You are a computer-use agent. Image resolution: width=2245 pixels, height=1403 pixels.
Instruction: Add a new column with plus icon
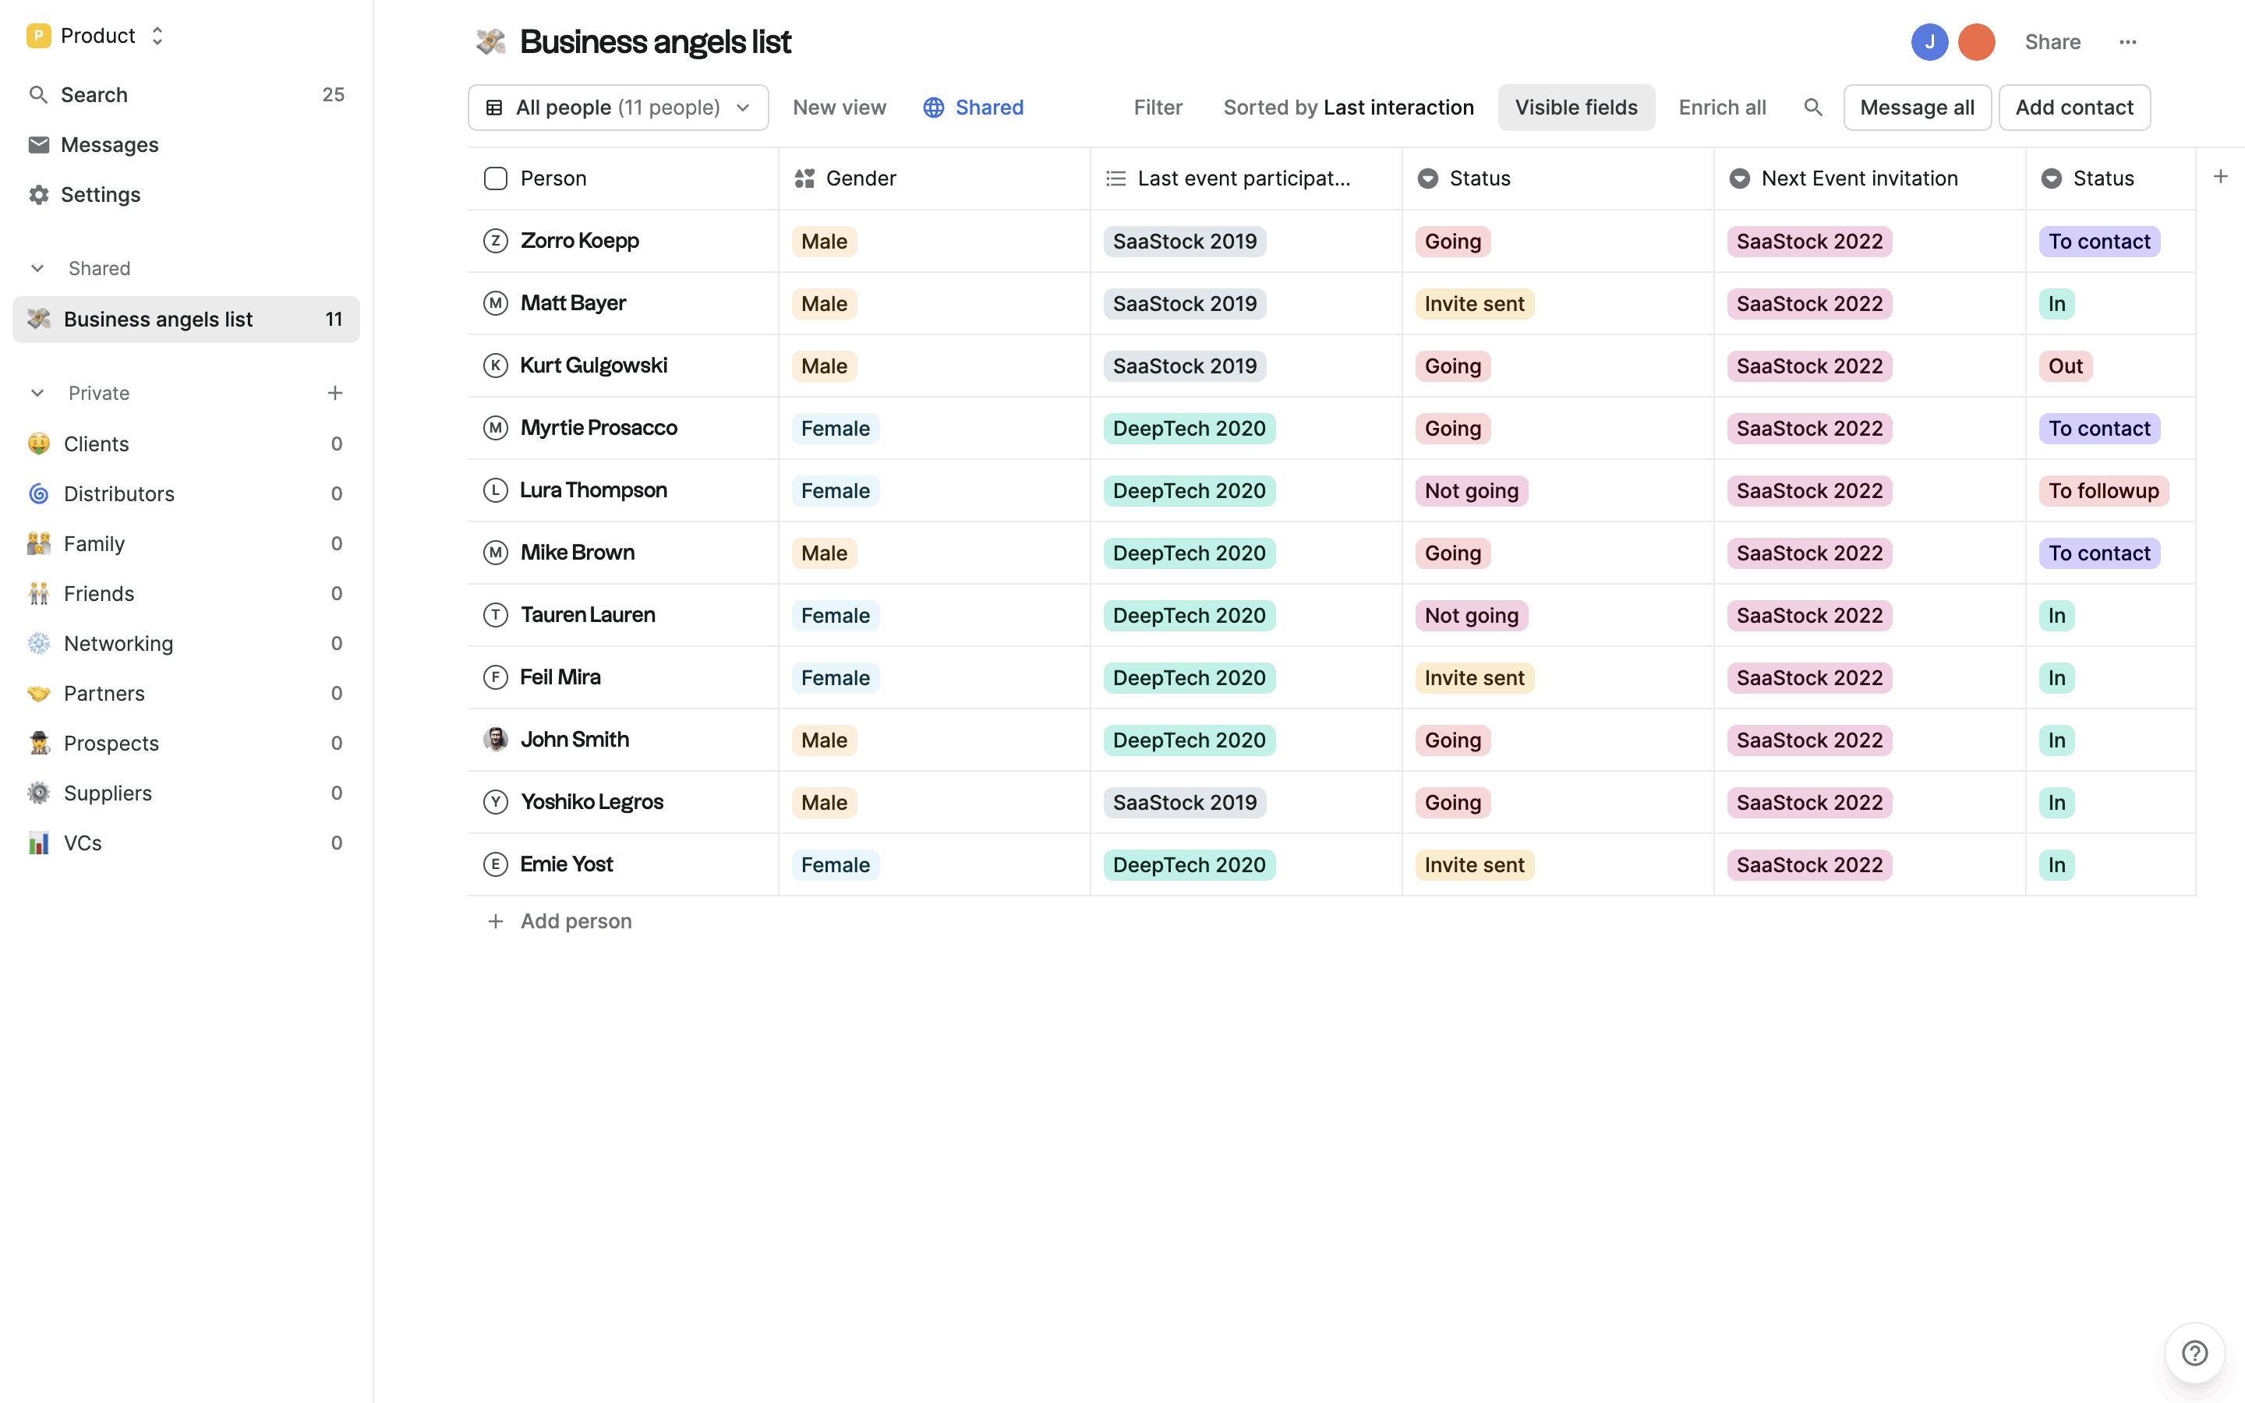point(2220,176)
